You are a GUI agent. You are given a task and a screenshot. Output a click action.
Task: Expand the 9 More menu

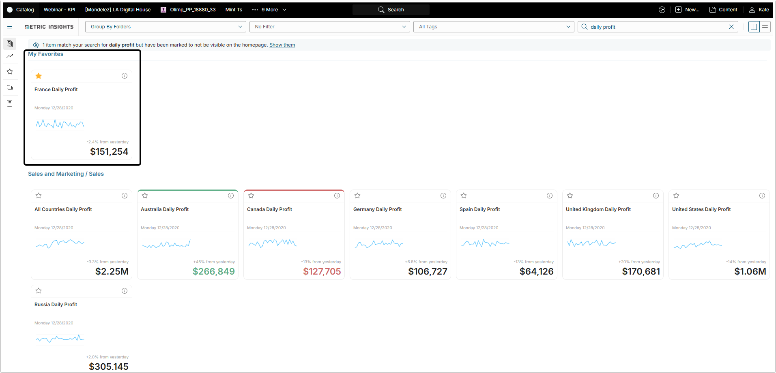pyautogui.click(x=270, y=10)
